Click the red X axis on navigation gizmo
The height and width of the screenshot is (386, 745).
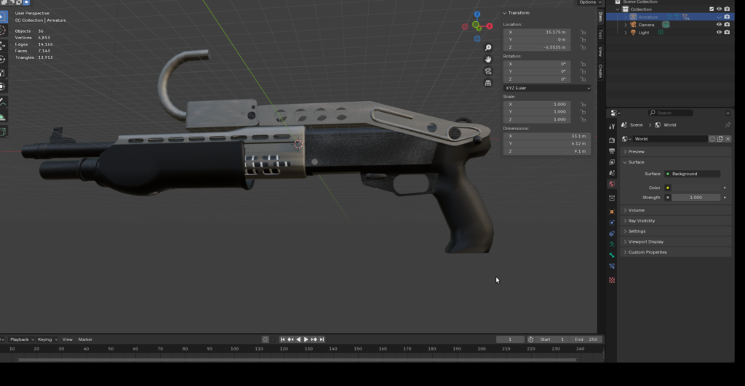pyautogui.click(x=490, y=26)
